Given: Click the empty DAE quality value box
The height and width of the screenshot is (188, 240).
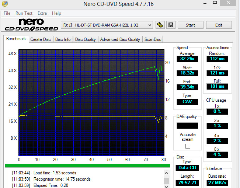Looking at the screenshot, I should click(187, 126).
